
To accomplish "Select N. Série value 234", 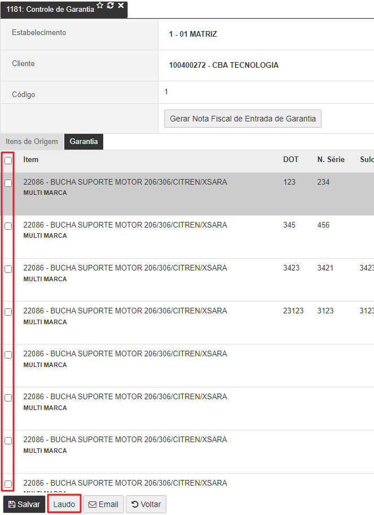I will coord(323,182).
